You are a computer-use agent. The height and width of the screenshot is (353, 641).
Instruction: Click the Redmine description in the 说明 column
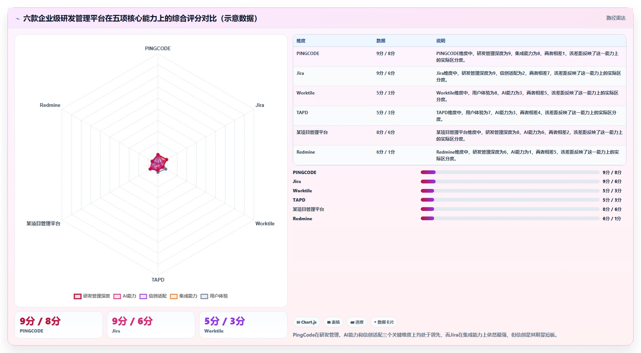528,155
